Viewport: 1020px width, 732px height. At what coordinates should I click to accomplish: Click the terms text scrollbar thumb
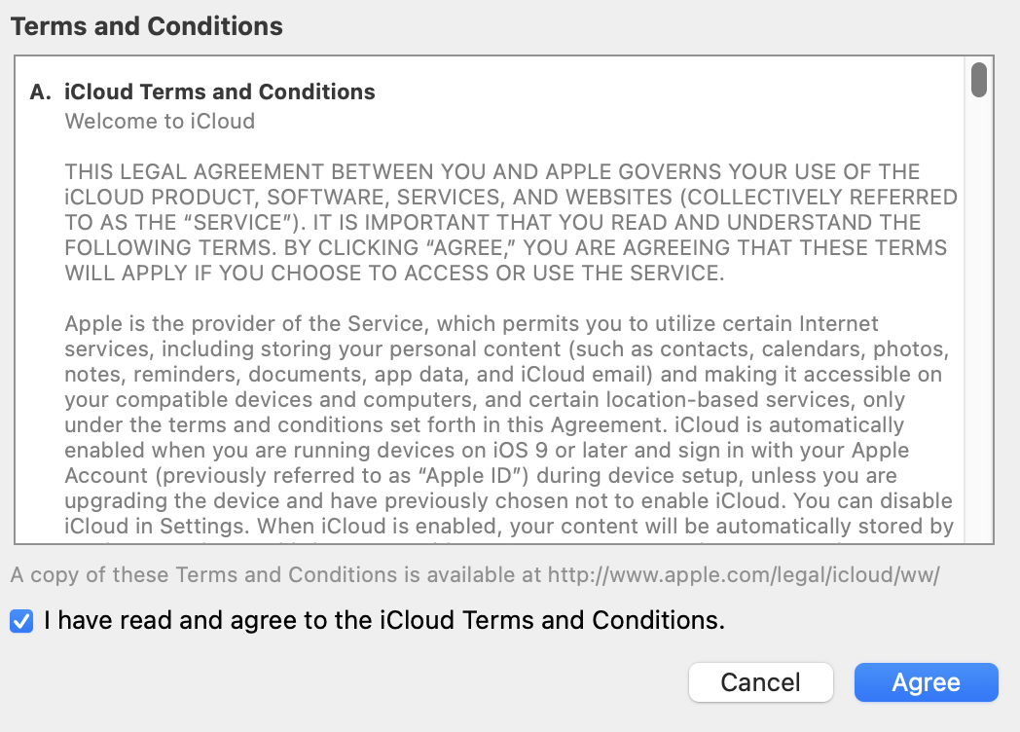(x=978, y=80)
